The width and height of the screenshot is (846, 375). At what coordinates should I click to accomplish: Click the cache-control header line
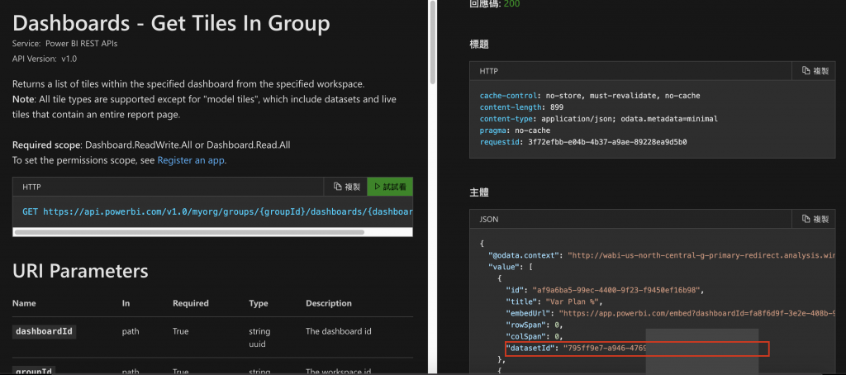coord(590,96)
